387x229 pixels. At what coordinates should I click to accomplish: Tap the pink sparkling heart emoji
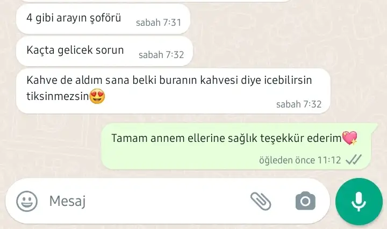pyautogui.click(x=350, y=138)
